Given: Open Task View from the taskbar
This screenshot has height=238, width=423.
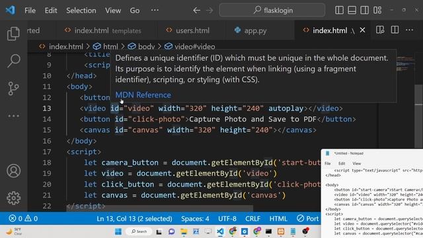Looking at the screenshot, I should 159,231.
